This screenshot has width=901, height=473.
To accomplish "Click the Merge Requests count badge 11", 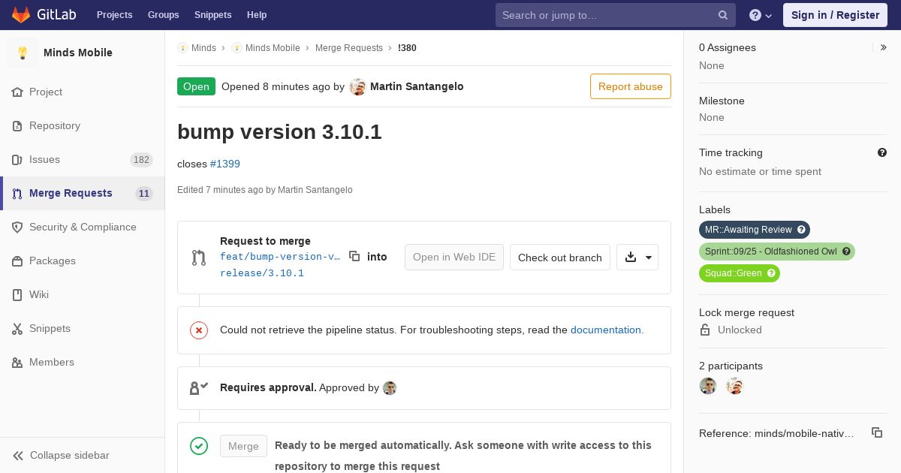I will [x=144, y=194].
